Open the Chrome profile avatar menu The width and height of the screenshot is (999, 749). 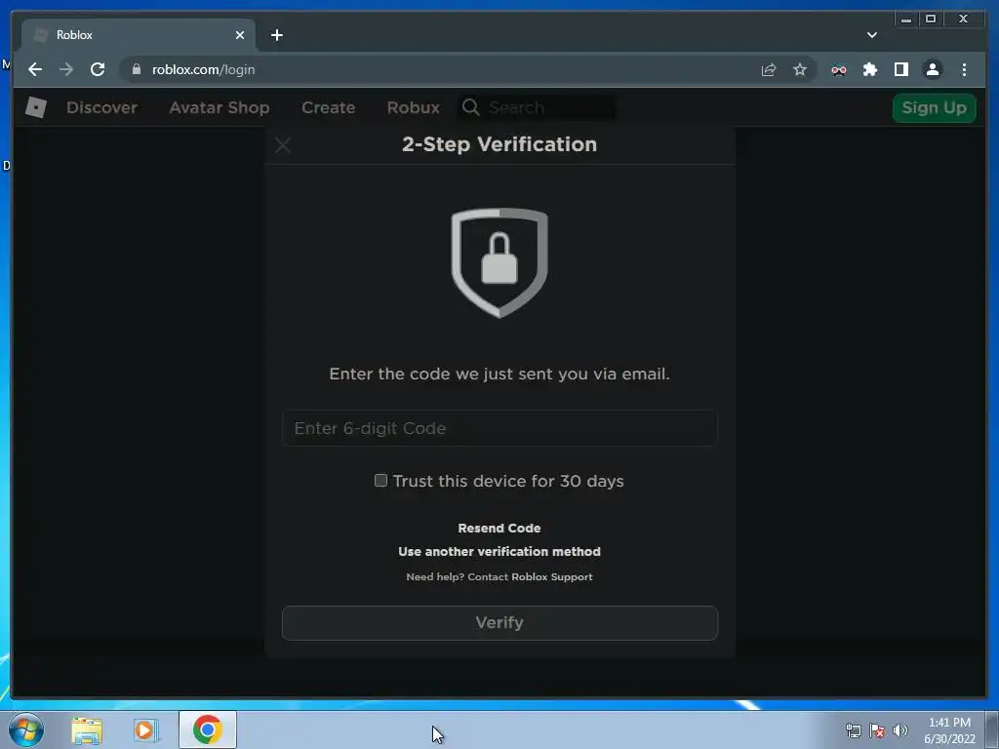click(933, 69)
